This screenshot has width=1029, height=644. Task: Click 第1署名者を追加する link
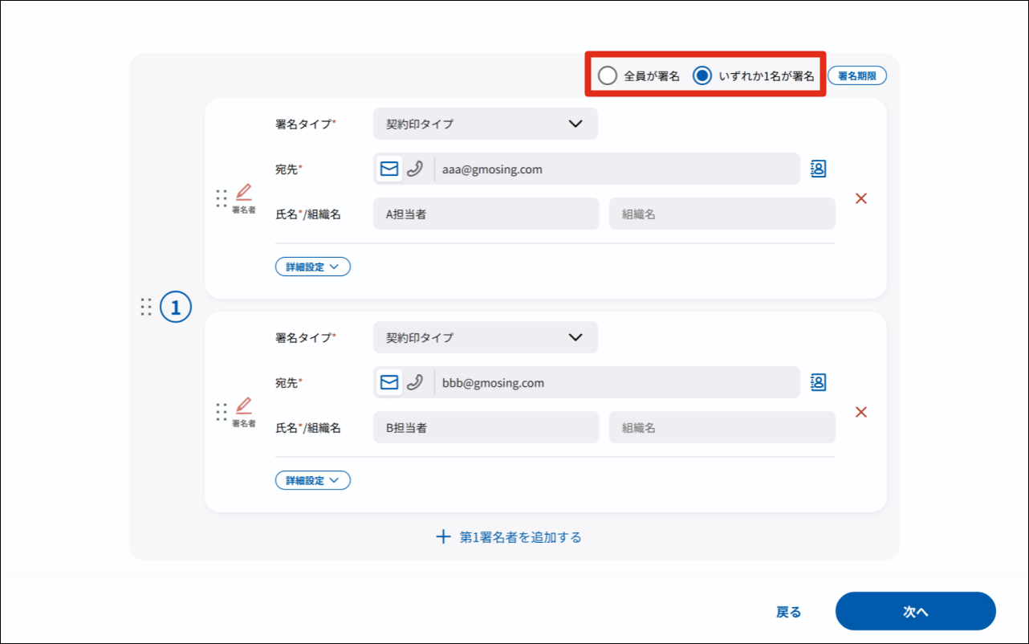pos(509,537)
